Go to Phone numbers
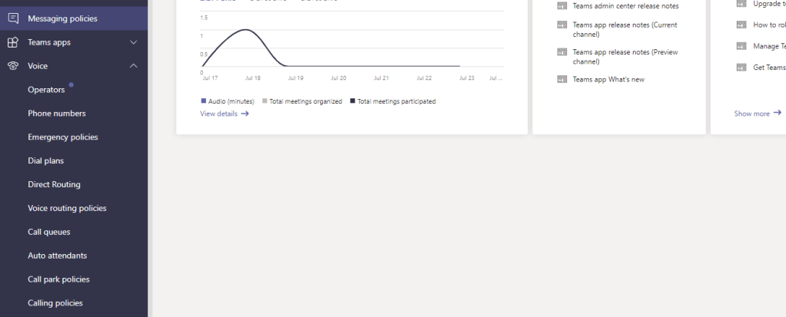This screenshot has height=317, width=786. pyautogui.click(x=56, y=114)
